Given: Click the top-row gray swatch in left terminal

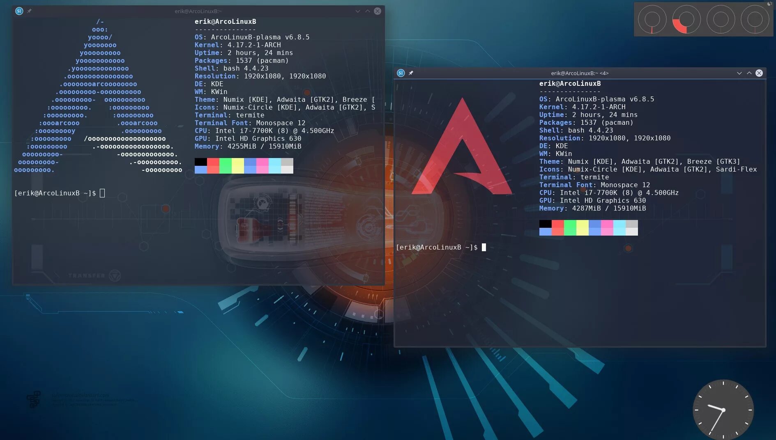Looking at the screenshot, I should (287, 162).
